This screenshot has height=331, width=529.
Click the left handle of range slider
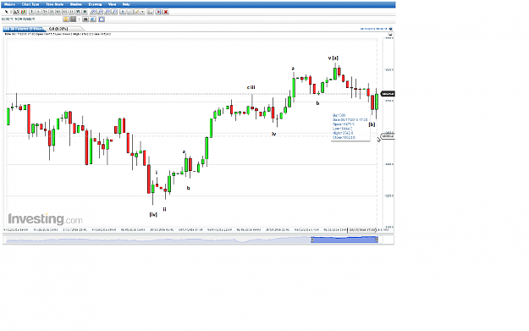312,240
